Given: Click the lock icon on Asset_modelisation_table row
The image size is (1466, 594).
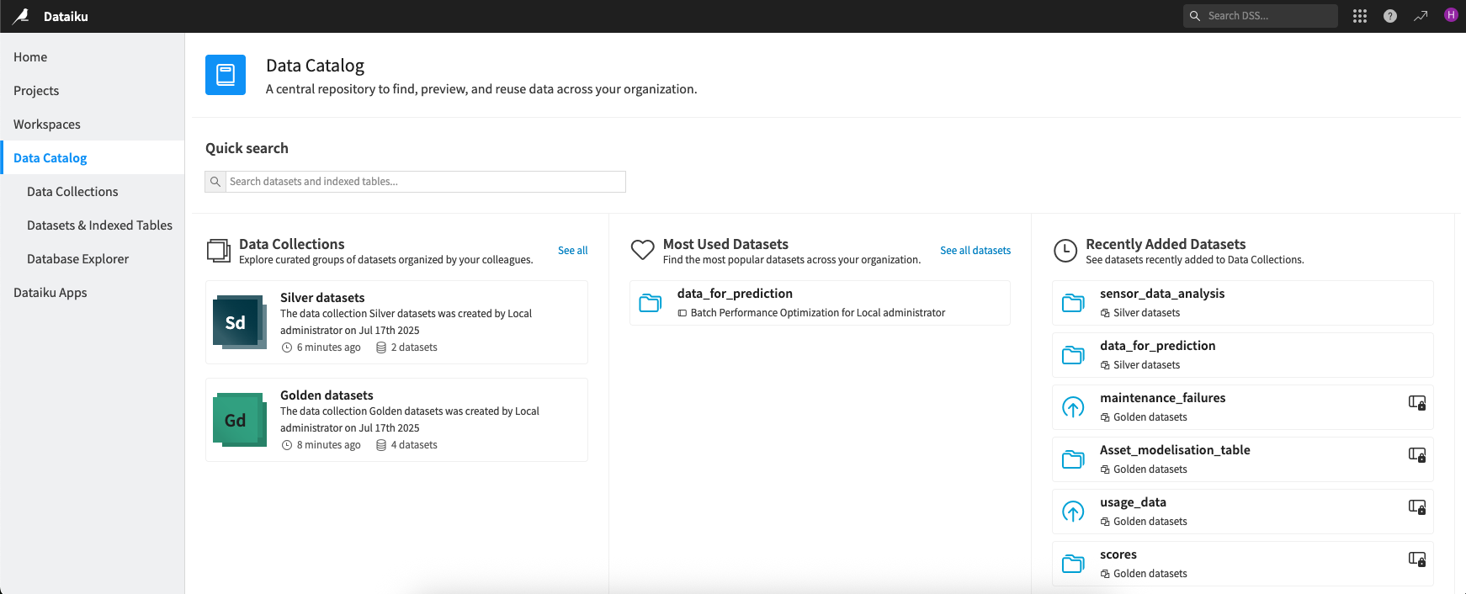Looking at the screenshot, I should pyautogui.click(x=1417, y=455).
